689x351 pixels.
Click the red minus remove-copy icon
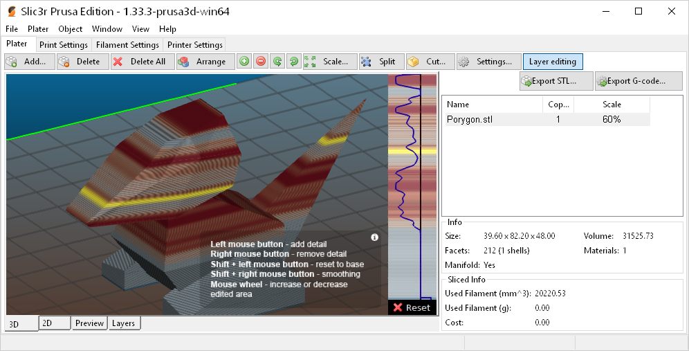pos(261,62)
